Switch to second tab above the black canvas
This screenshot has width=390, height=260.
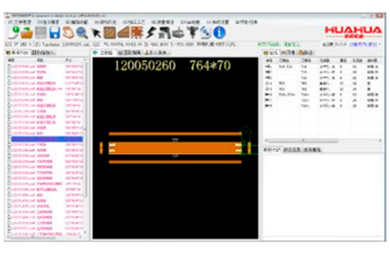(129, 53)
